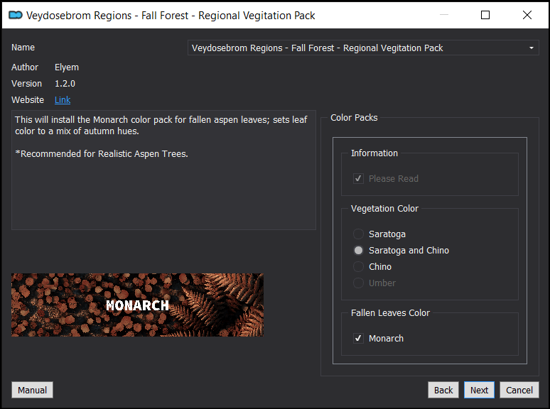The image size is (550, 409).
Task: Cancel the installer dialog
Action: point(519,390)
